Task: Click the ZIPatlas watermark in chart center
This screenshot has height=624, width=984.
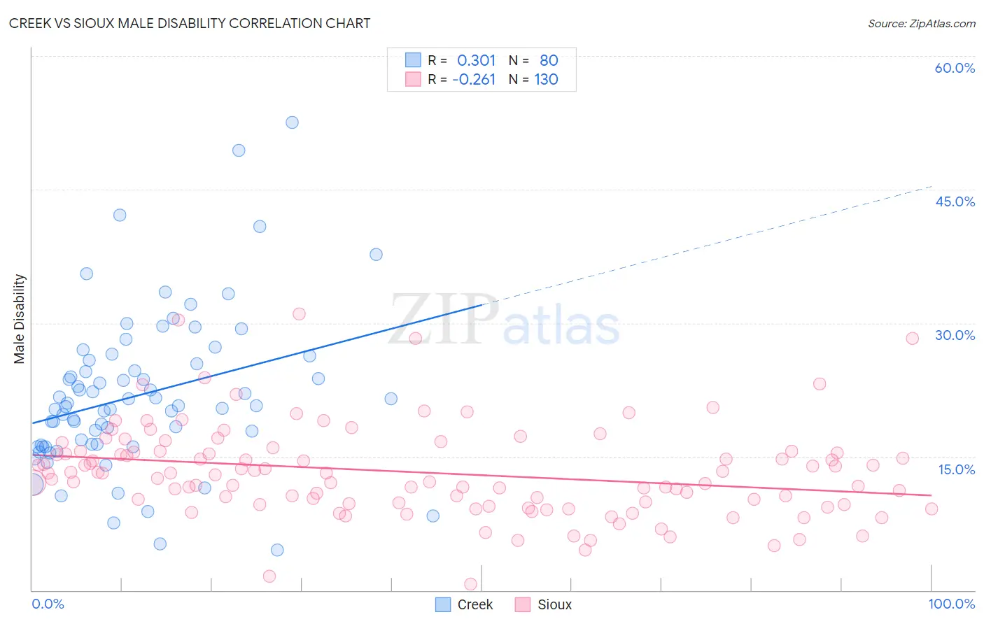Action: (x=504, y=320)
